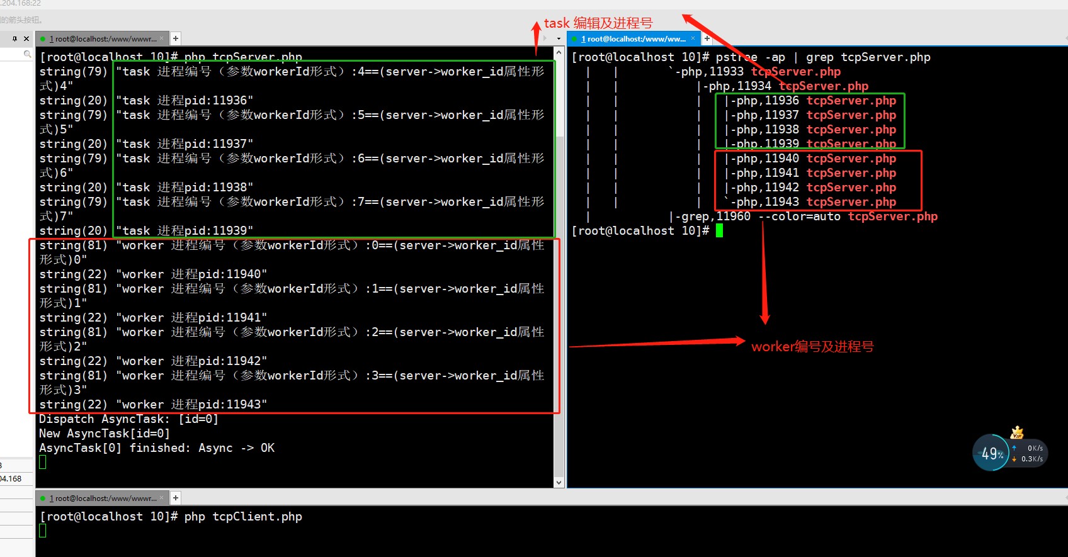1068x557 pixels.
Task: Click the 'php,11934 tcpServer.php' process row
Action: point(786,86)
